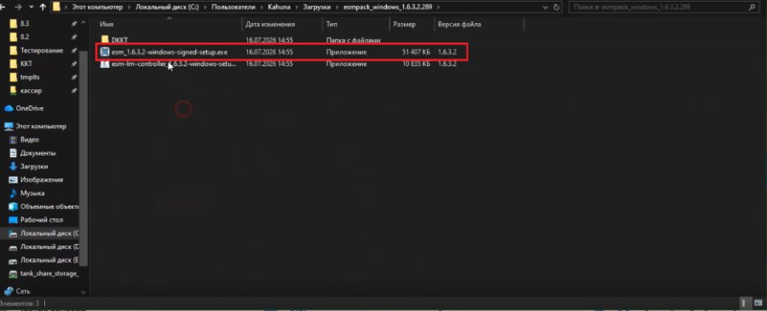Click the 'Загрузки' breadcrumb in address bar
This screenshot has width=767, height=311.
click(316, 8)
